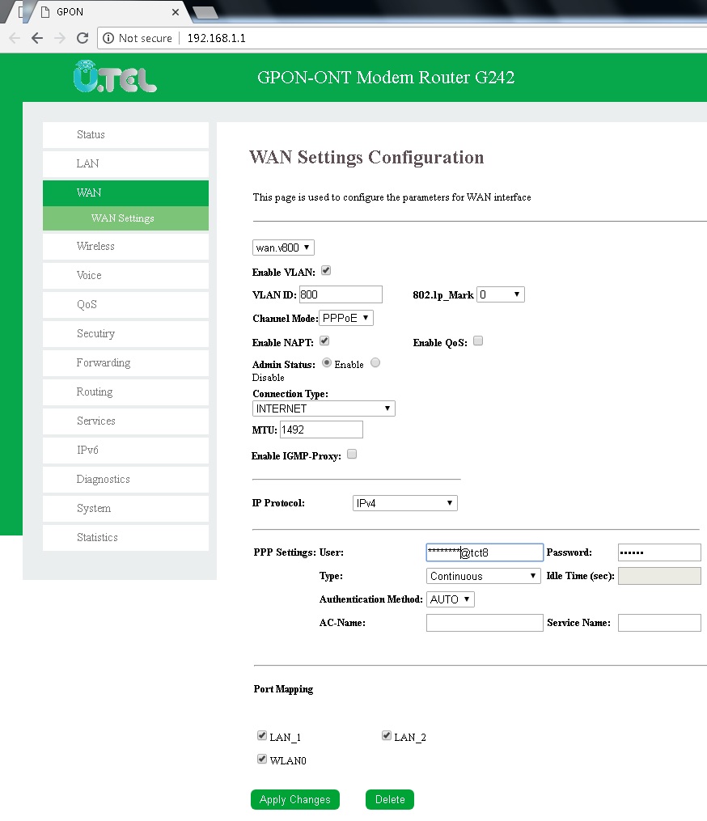
Task: Click the U.TEL logo
Action: (115, 77)
